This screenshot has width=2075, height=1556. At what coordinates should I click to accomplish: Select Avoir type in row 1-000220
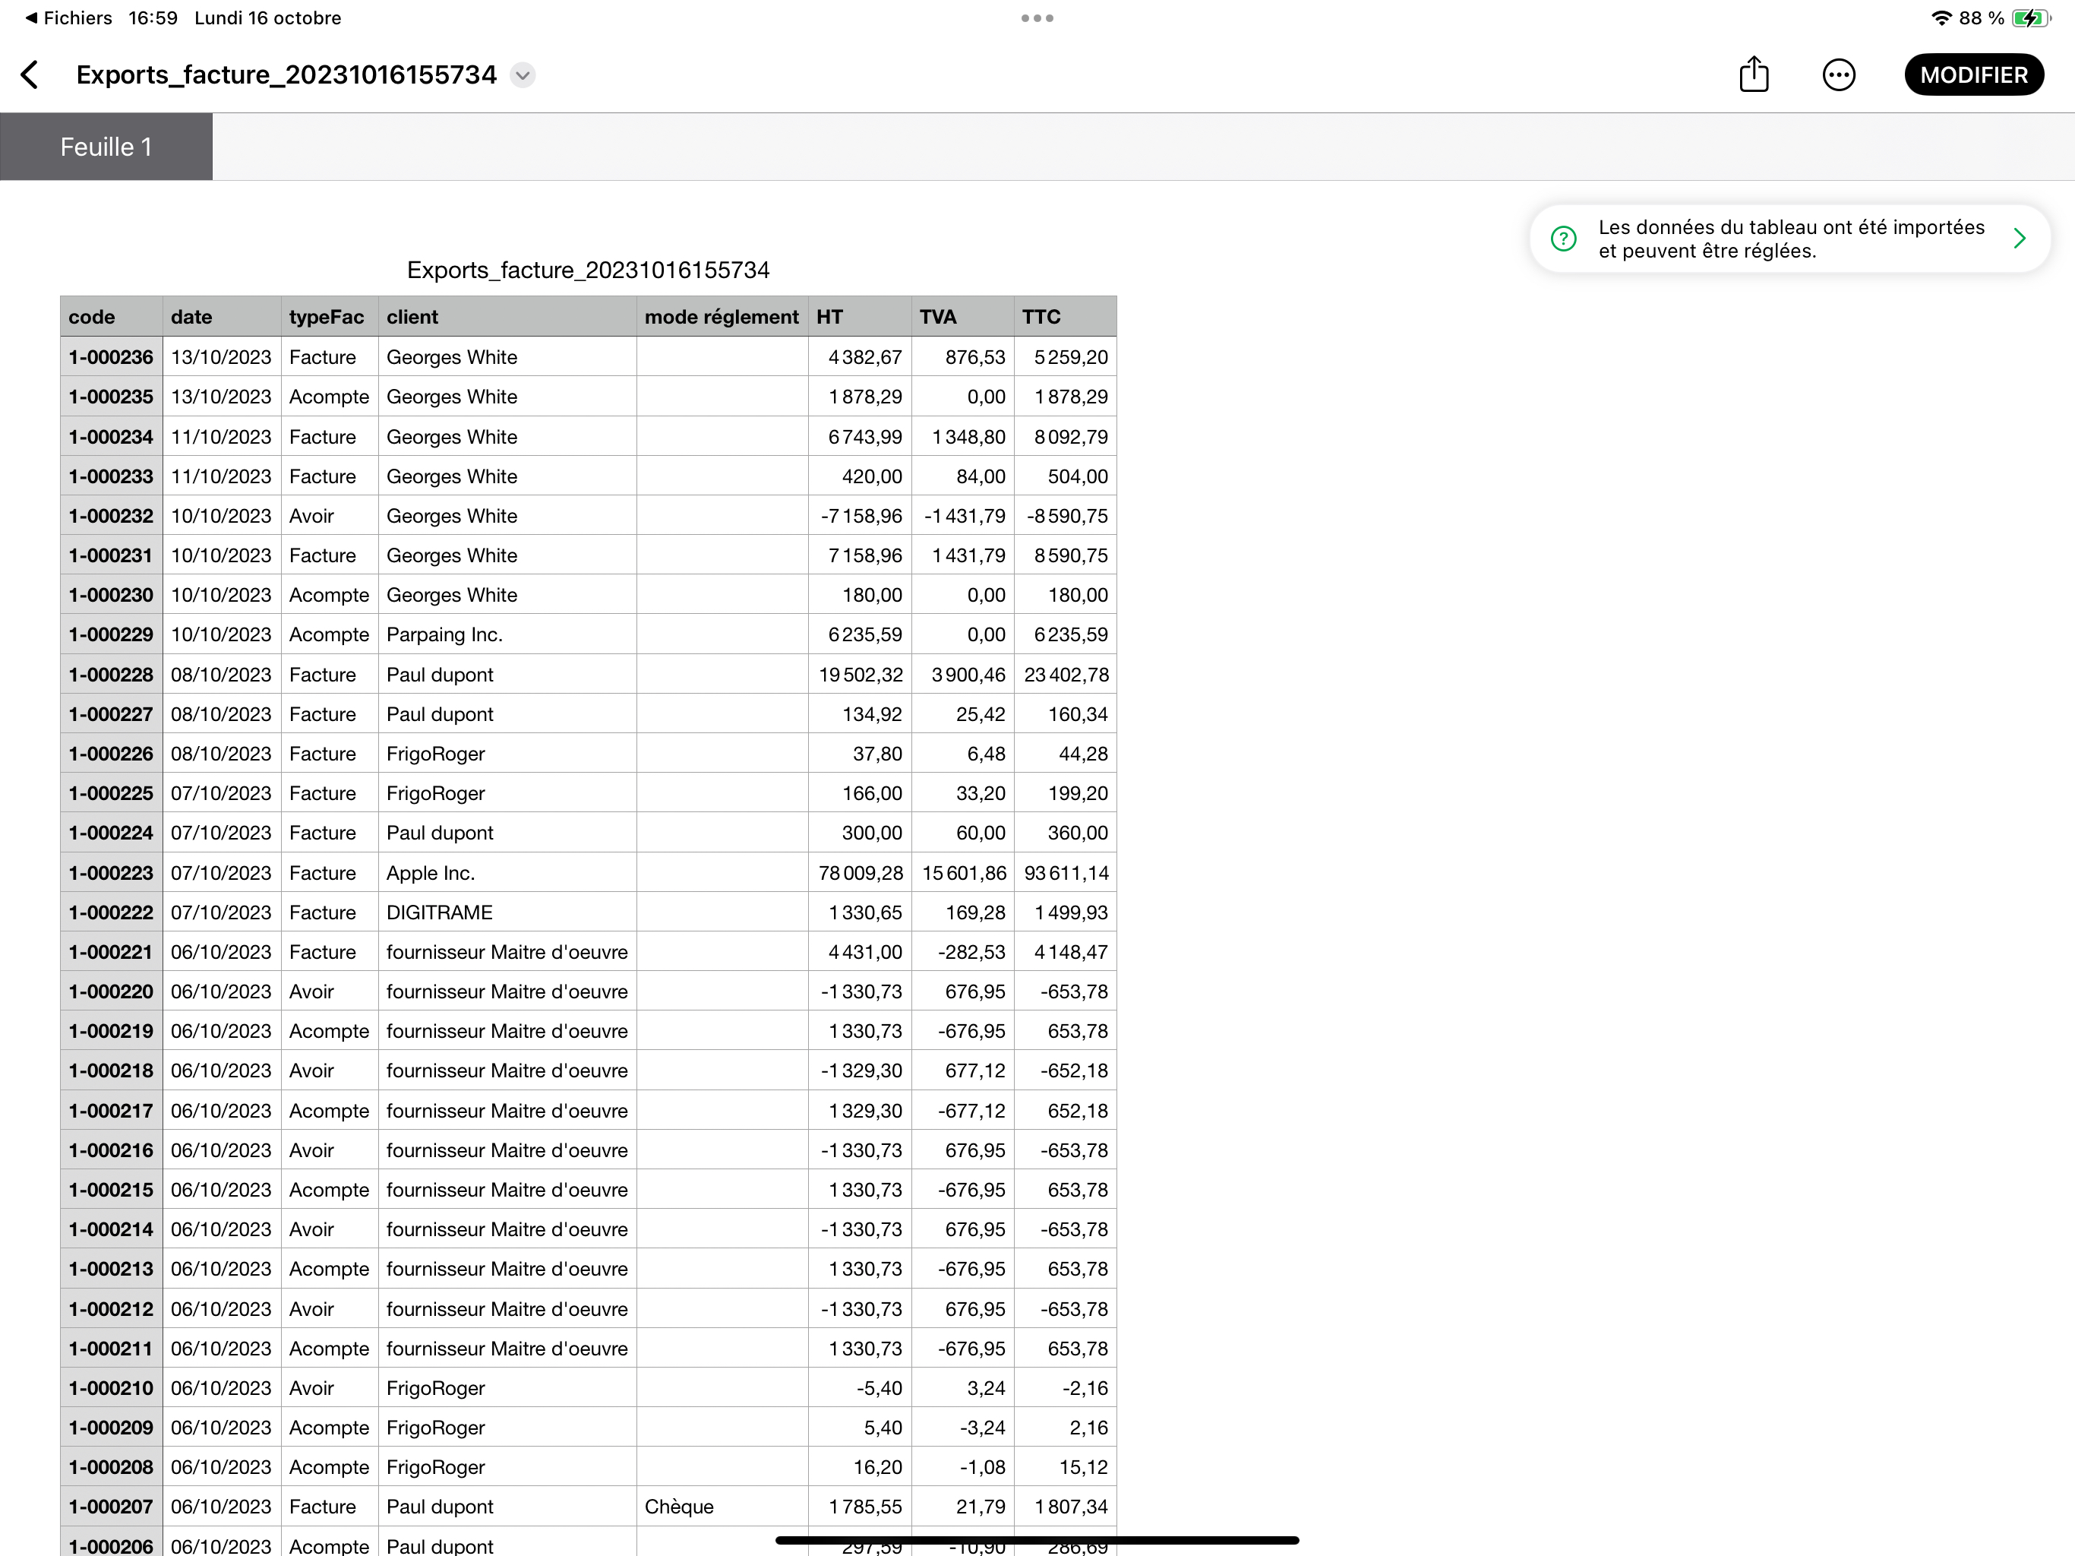tap(330, 991)
